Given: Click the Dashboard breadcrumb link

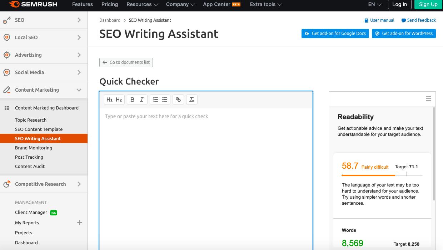Looking at the screenshot, I should coord(110,20).
